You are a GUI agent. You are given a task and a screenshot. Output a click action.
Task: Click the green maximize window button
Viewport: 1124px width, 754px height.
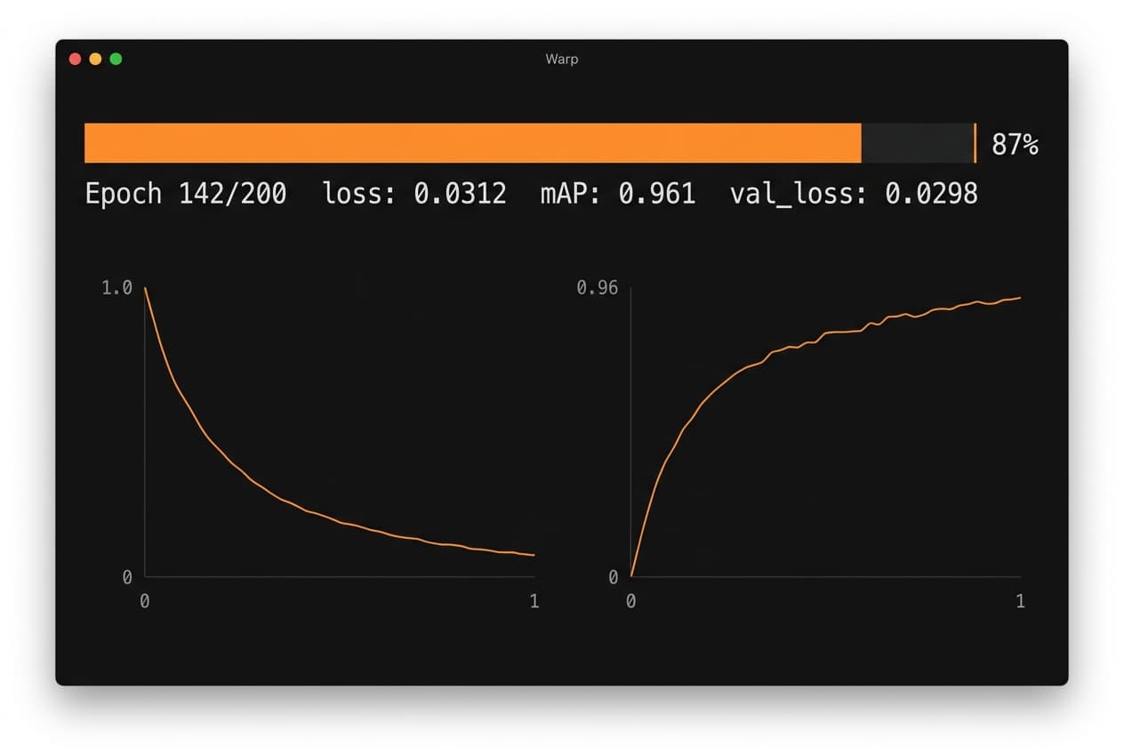(x=116, y=59)
